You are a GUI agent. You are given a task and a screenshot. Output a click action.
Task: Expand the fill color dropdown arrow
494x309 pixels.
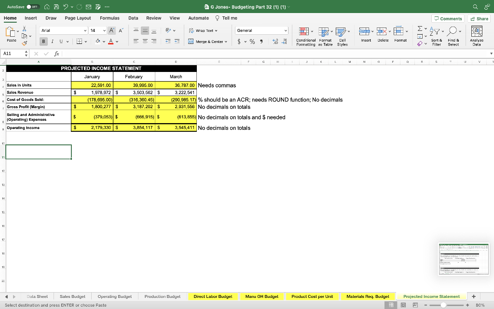(x=104, y=42)
